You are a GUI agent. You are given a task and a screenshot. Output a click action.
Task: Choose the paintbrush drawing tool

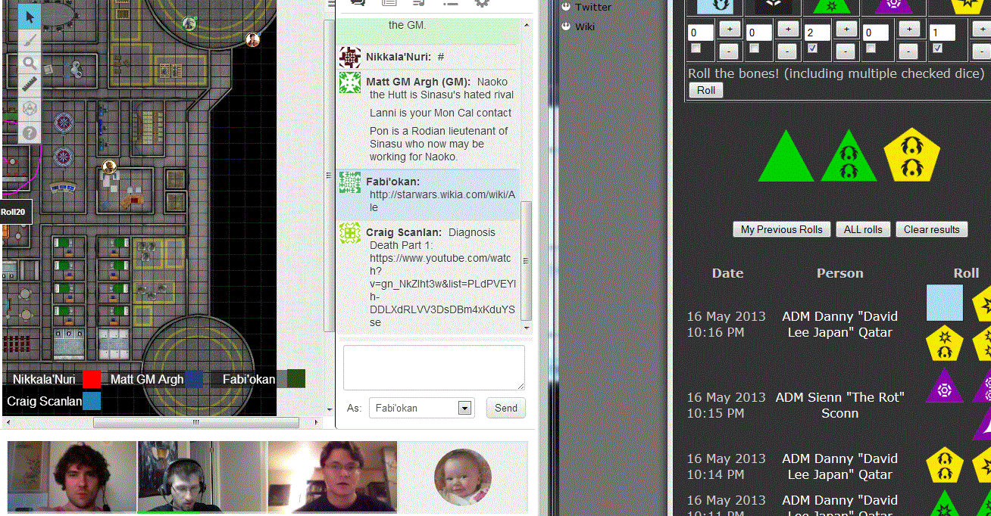pyautogui.click(x=30, y=40)
